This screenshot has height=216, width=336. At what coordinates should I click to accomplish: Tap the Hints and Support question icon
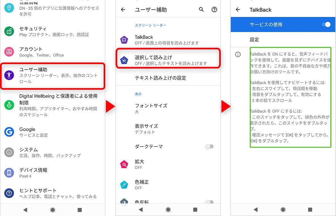pos(9,193)
